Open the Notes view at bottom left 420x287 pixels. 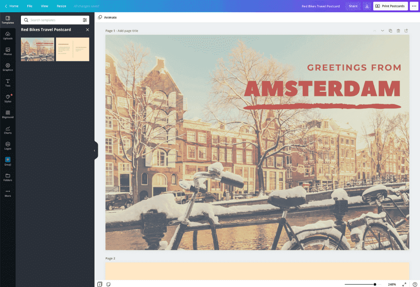108,283
